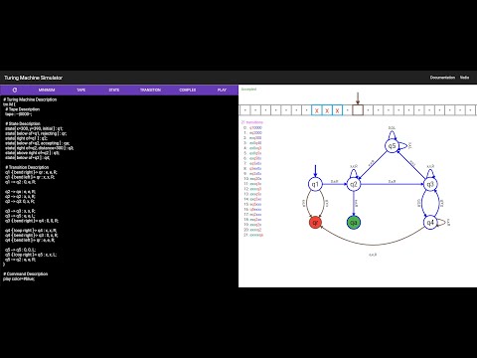
Task: Open the STATE toolbar tab
Action: click(114, 89)
